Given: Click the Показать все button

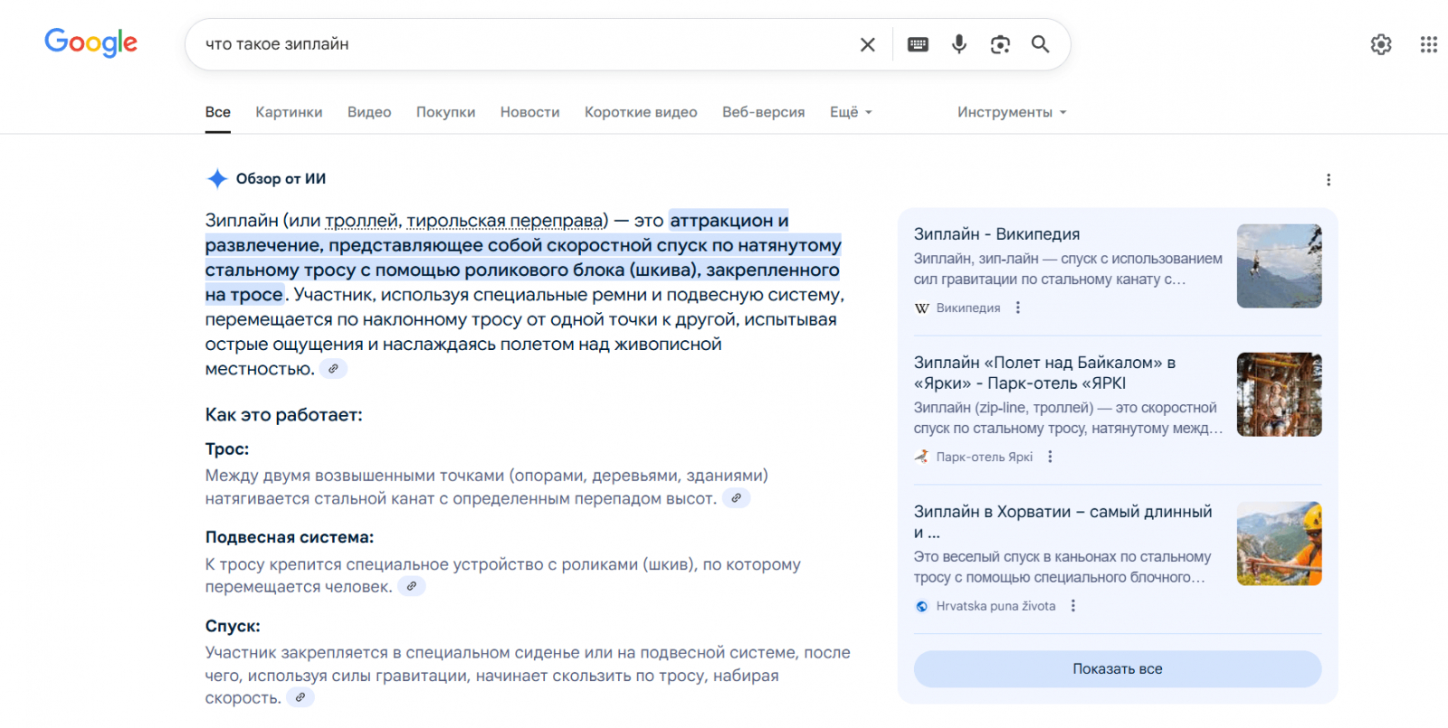Looking at the screenshot, I should pos(1117,669).
